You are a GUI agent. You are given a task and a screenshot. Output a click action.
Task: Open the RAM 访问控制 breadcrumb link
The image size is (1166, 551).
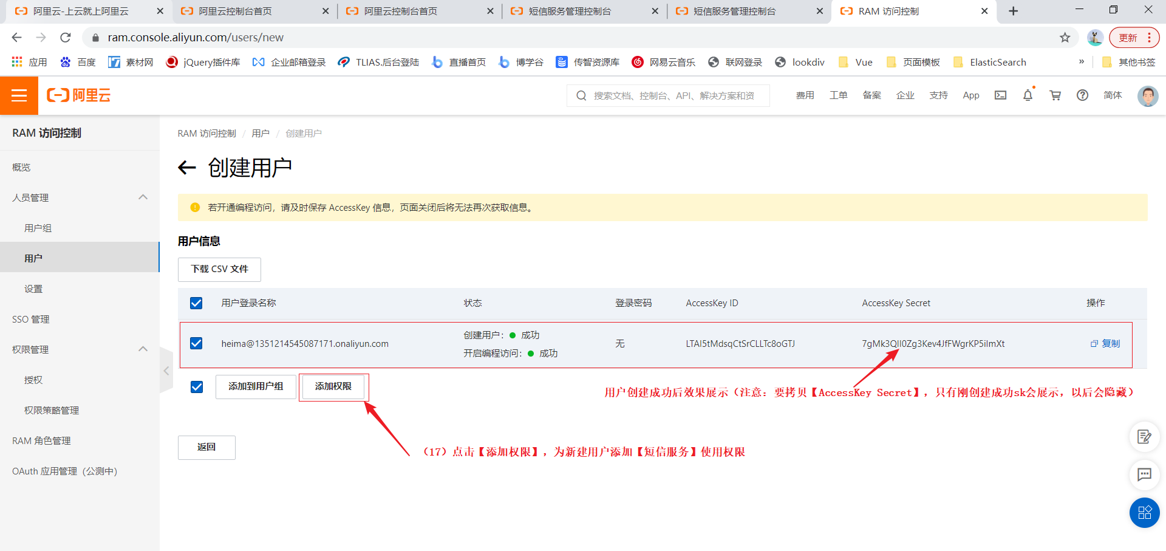[206, 134]
